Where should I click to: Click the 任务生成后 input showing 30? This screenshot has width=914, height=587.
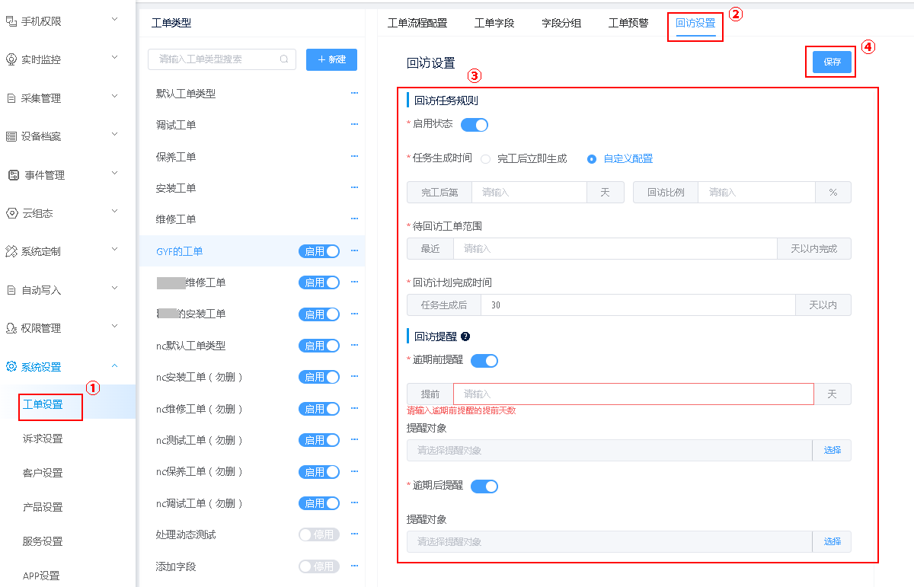pyautogui.click(x=638, y=305)
